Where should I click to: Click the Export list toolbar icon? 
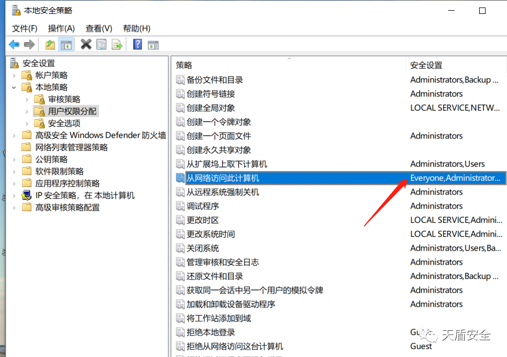pyautogui.click(x=117, y=45)
